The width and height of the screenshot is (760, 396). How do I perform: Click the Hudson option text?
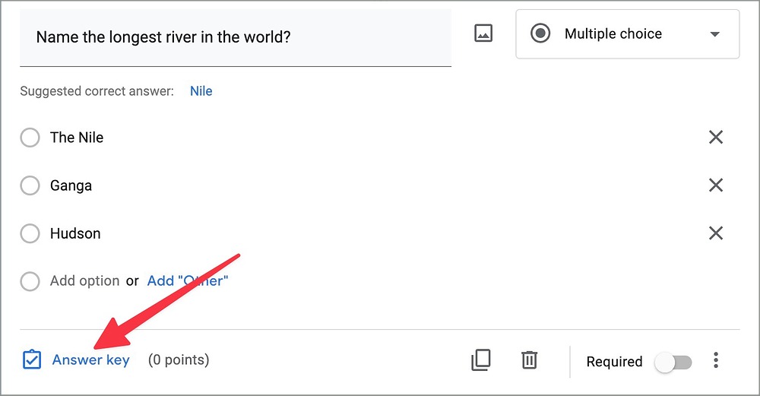[75, 233]
